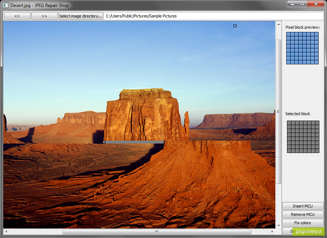Click the horizontal scrollbar left arrow
This screenshot has width=327, height=238.
click(x=6, y=231)
